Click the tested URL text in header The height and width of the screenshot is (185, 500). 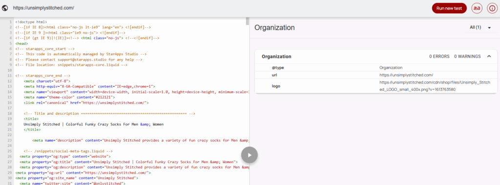pyautogui.click(x=43, y=8)
